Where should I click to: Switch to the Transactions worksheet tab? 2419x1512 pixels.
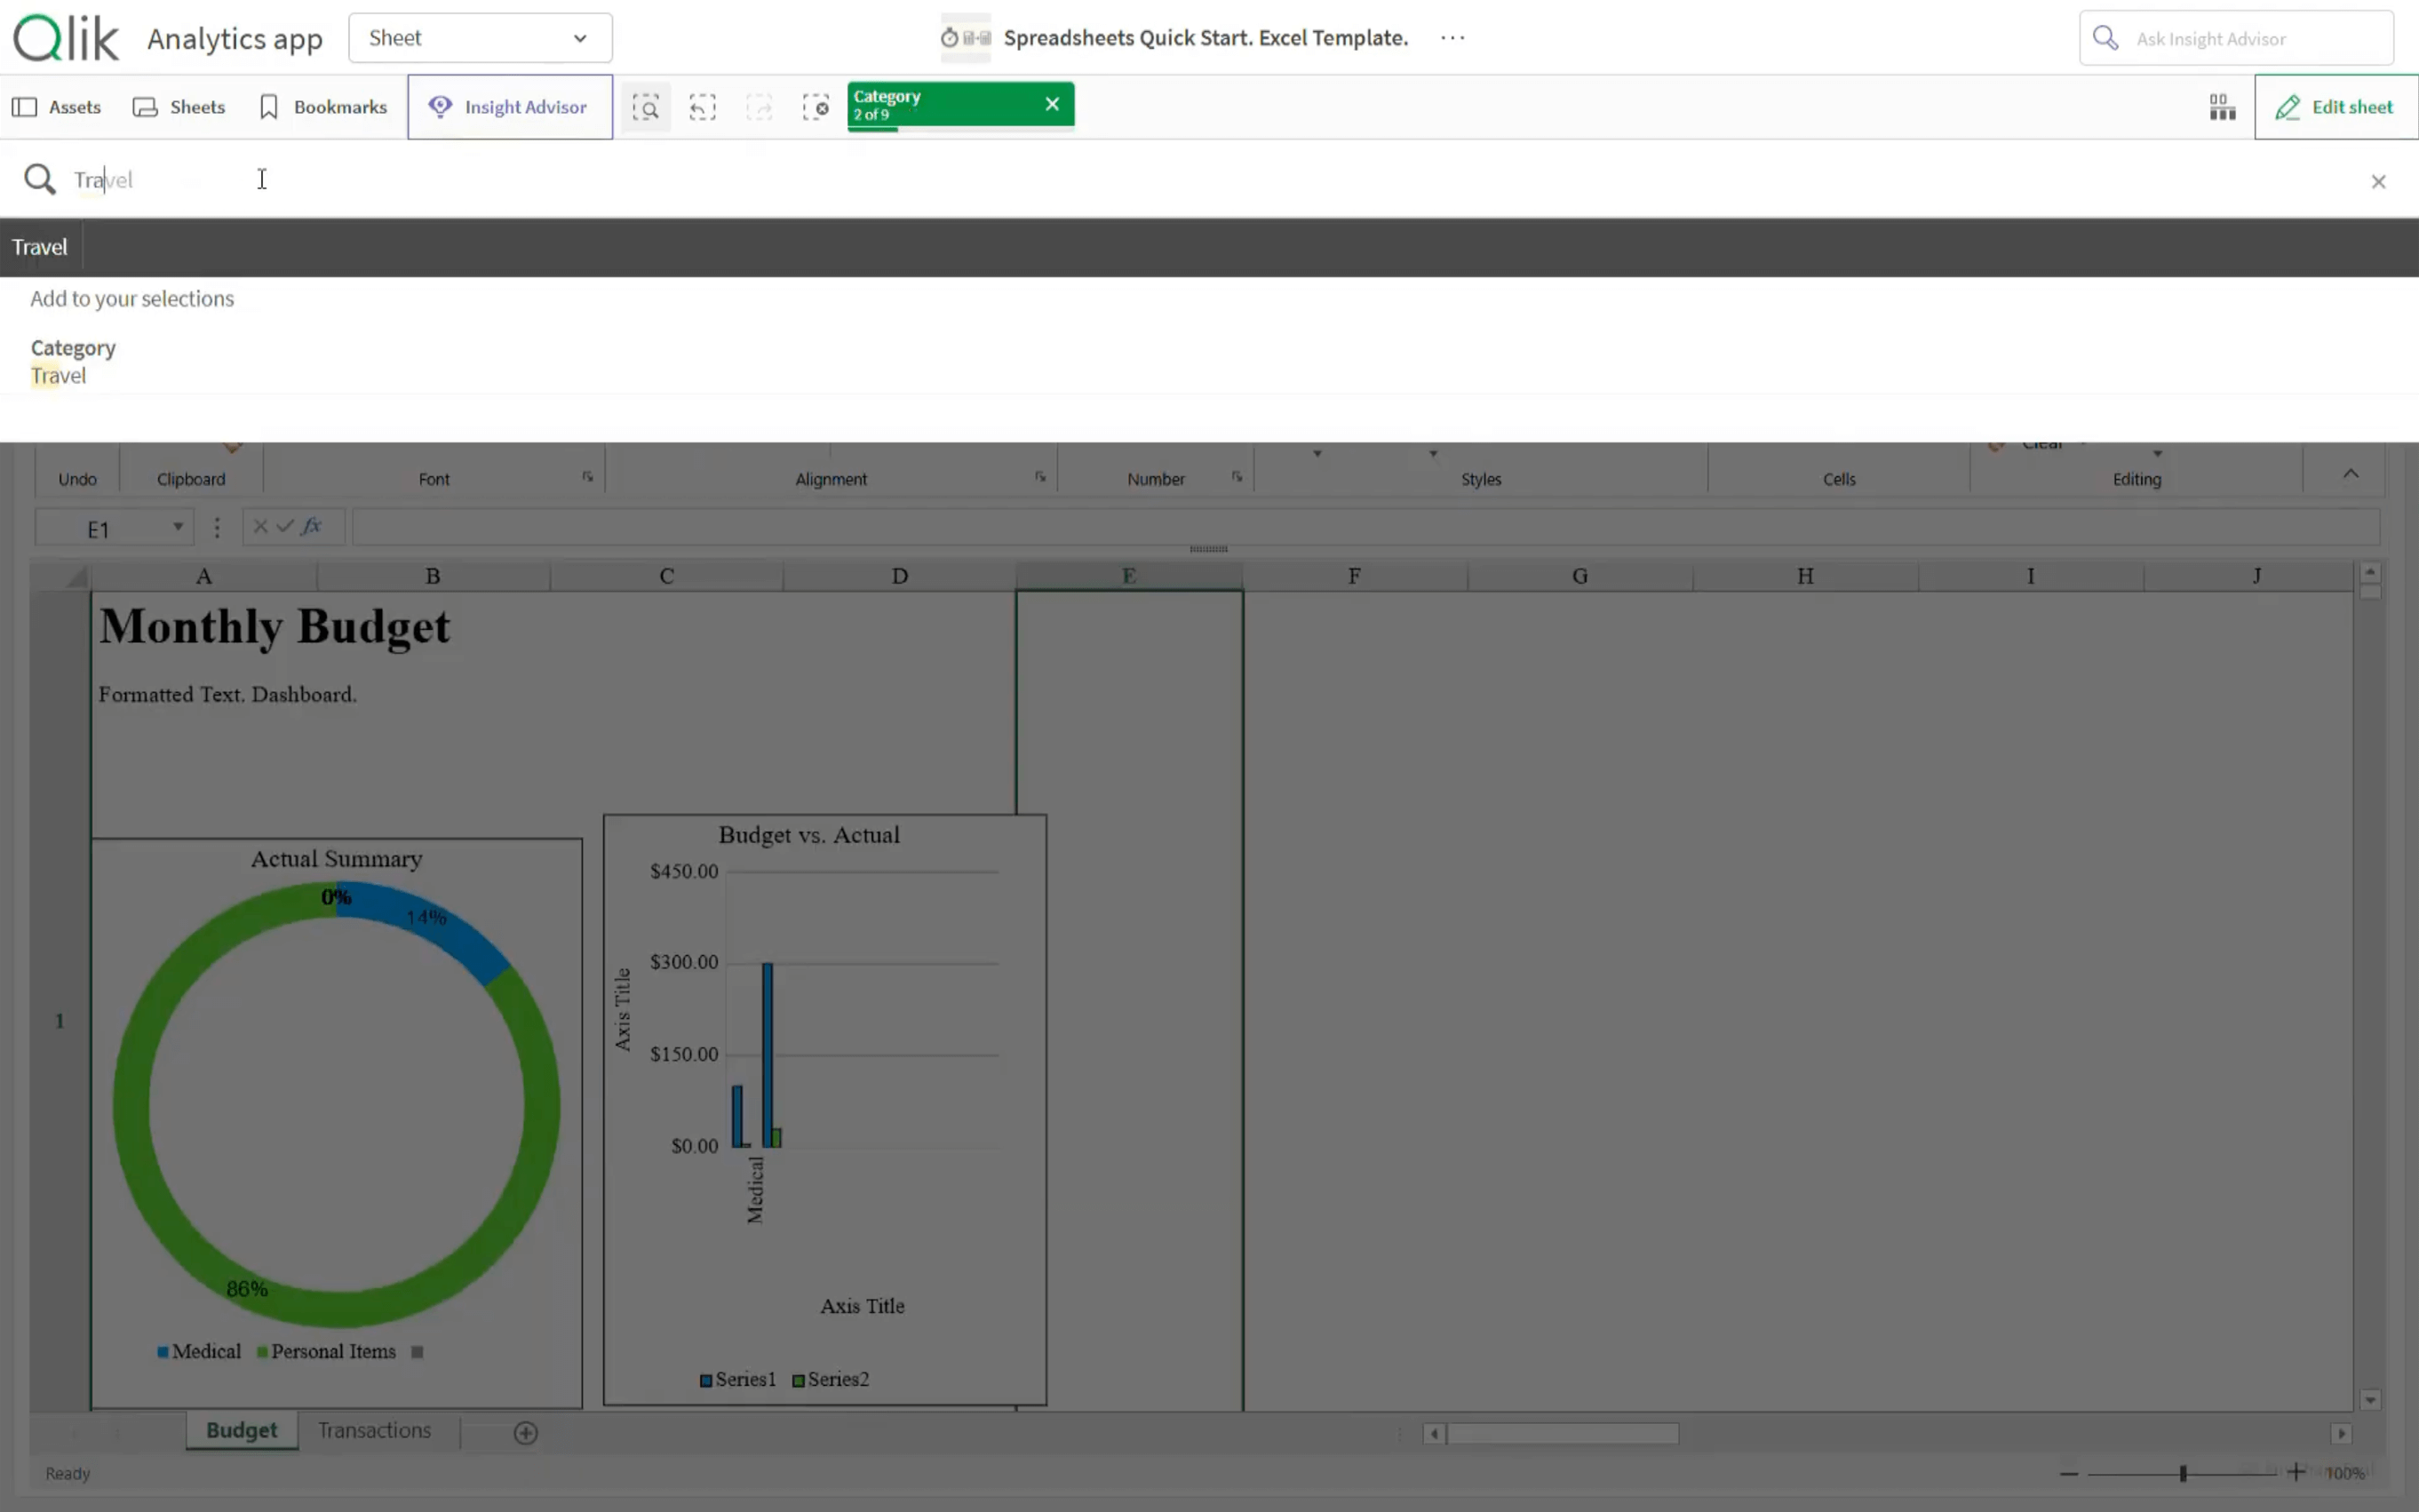tap(374, 1430)
